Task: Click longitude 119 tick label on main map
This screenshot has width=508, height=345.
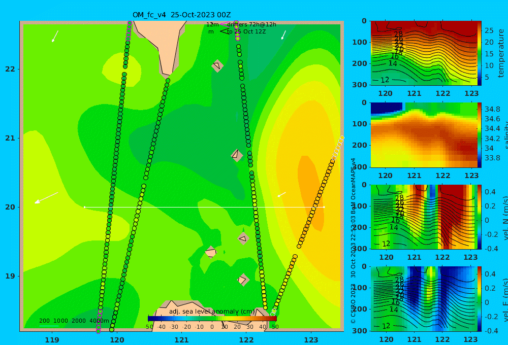Action: pos(52,340)
